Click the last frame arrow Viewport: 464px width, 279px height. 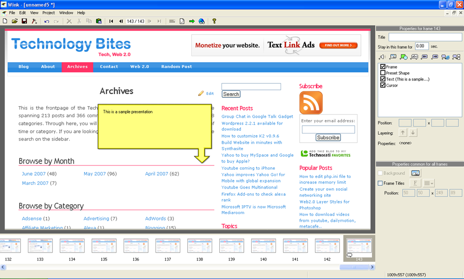click(159, 21)
